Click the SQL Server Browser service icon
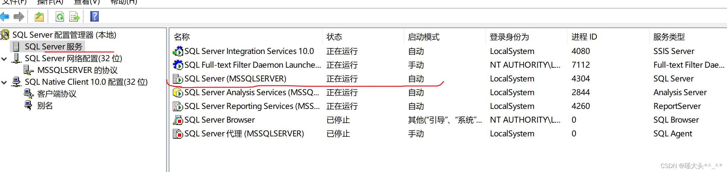 (178, 120)
